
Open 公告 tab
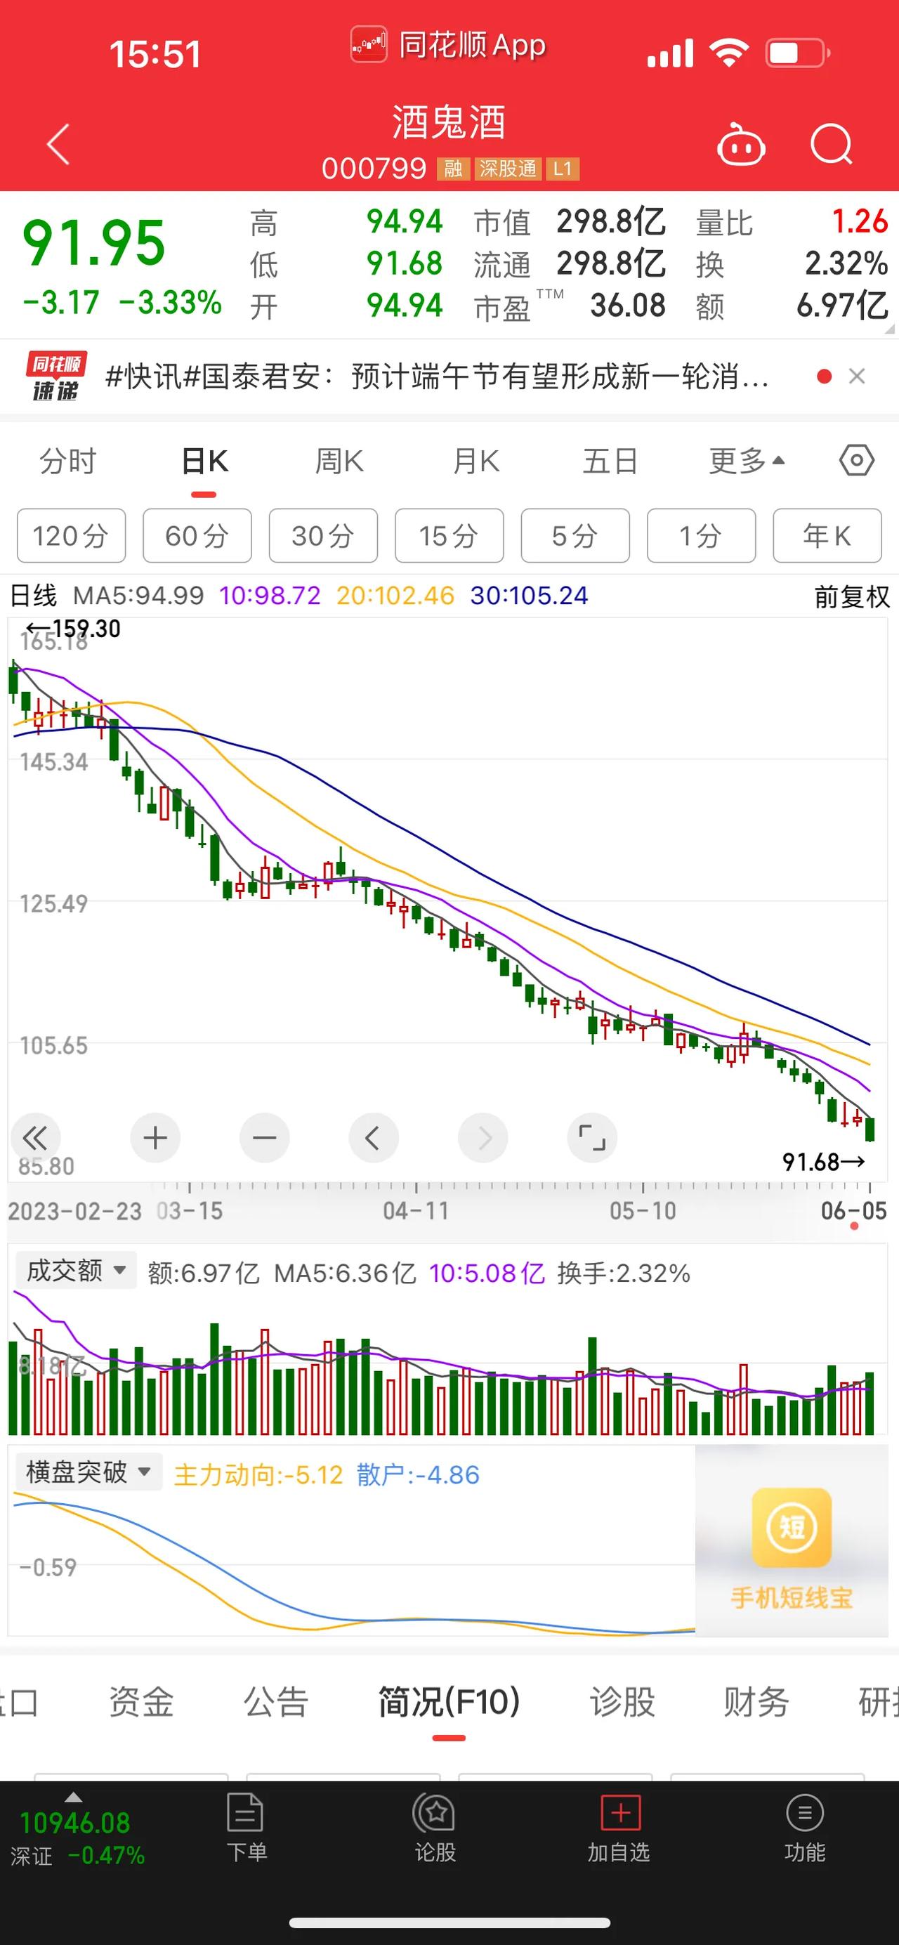pos(275,1703)
